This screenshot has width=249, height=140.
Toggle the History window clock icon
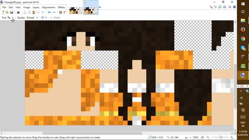point(215,7)
